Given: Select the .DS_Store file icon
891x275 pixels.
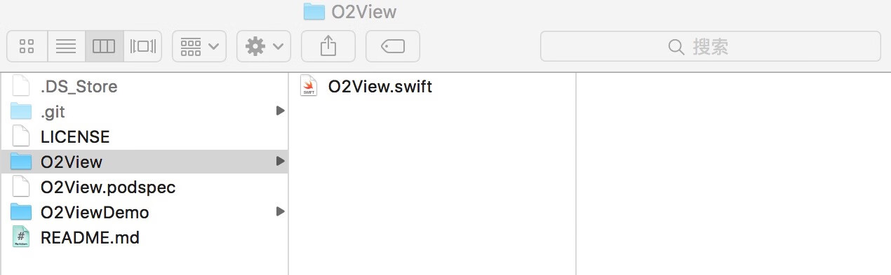Looking at the screenshot, I should 22,86.
